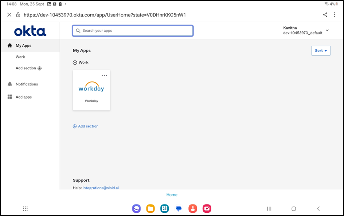Click the Home link at bottom
This screenshot has height=216, width=344.
(x=172, y=195)
